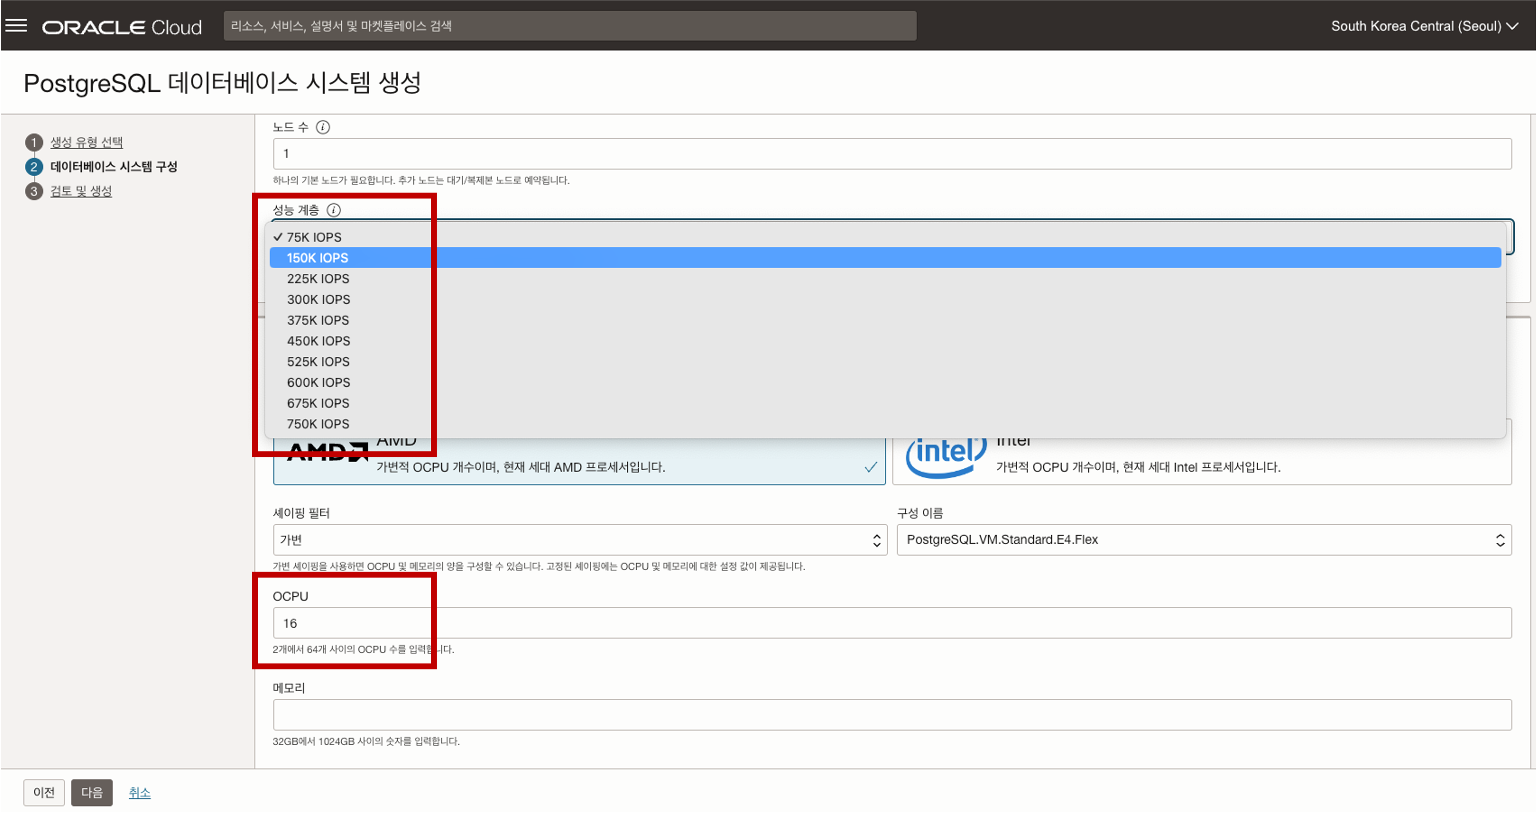Click the step 3 circle icon

[x=34, y=192]
